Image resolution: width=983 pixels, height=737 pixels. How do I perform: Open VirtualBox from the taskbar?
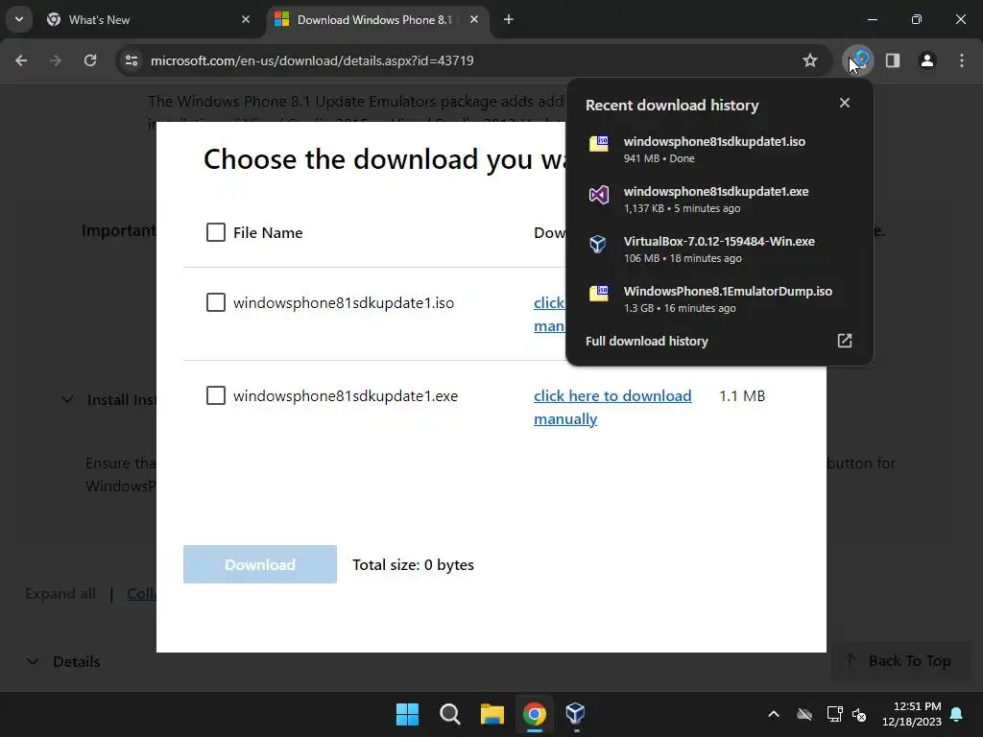pyautogui.click(x=576, y=714)
